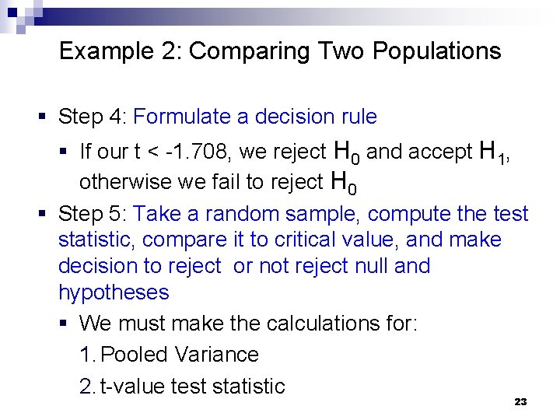Image resolution: width=560 pixels, height=420 pixels.
Task: Click H0 in 'otherwise we fail to reject' line
Action: tap(344, 183)
